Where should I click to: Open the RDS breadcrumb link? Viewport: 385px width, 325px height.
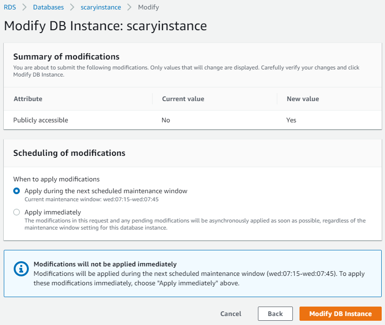(x=10, y=8)
